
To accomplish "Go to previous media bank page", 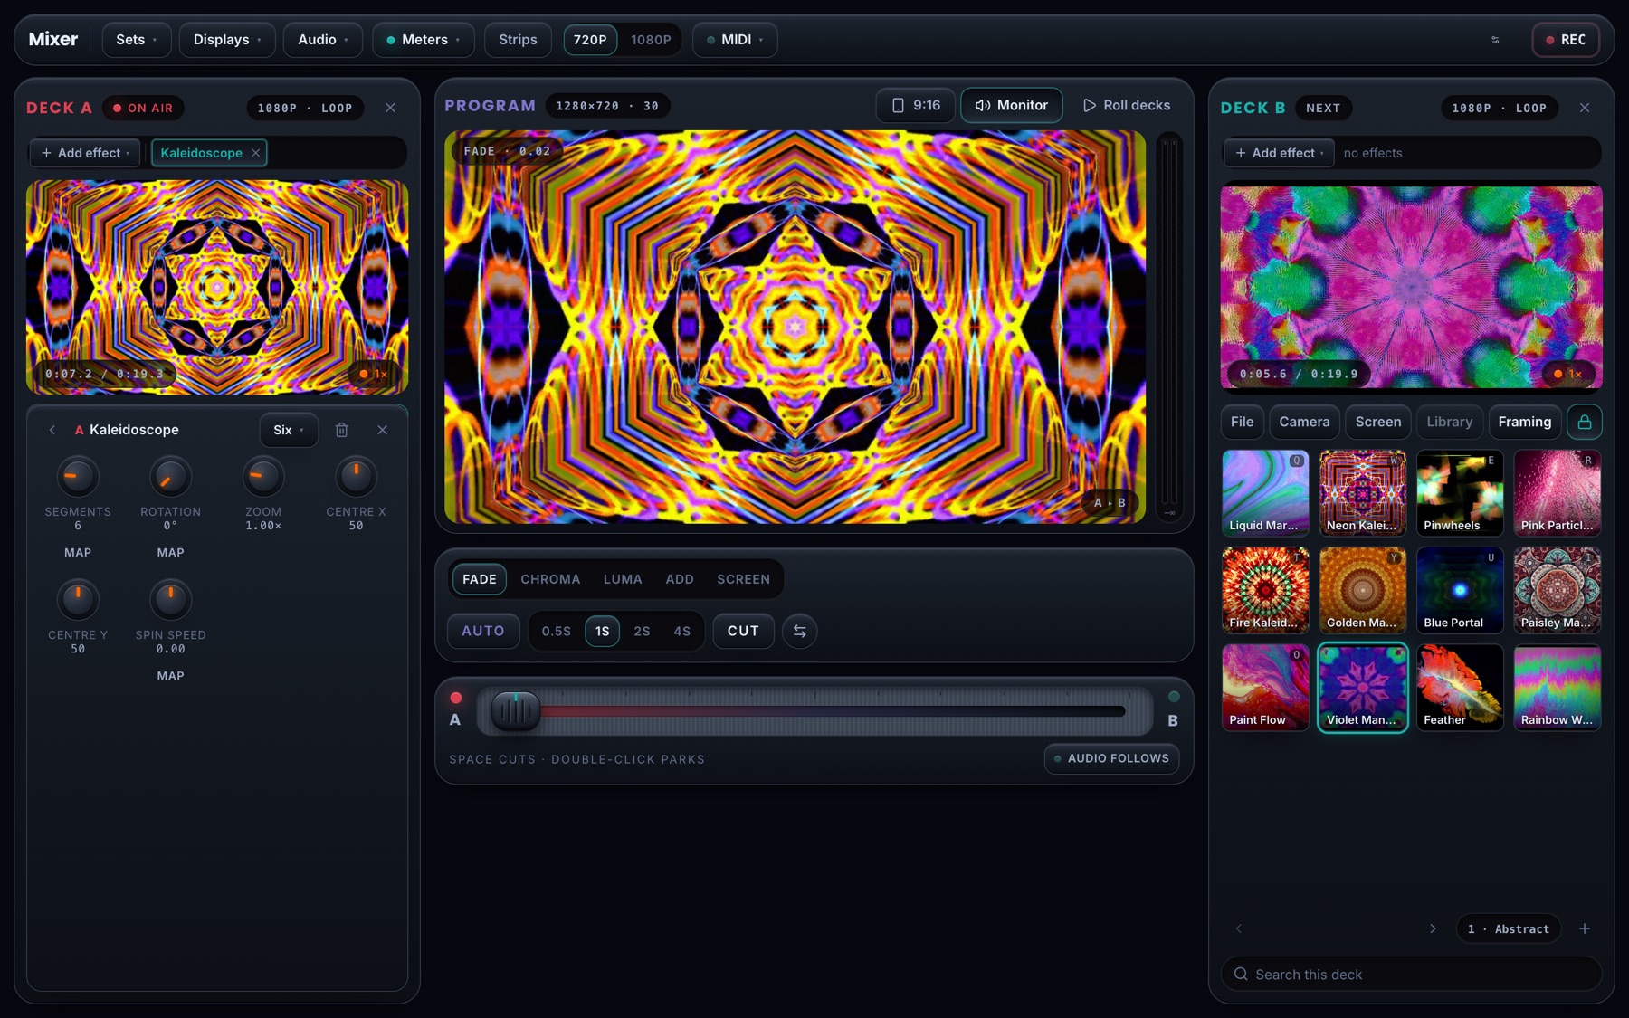I will point(1239,928).
